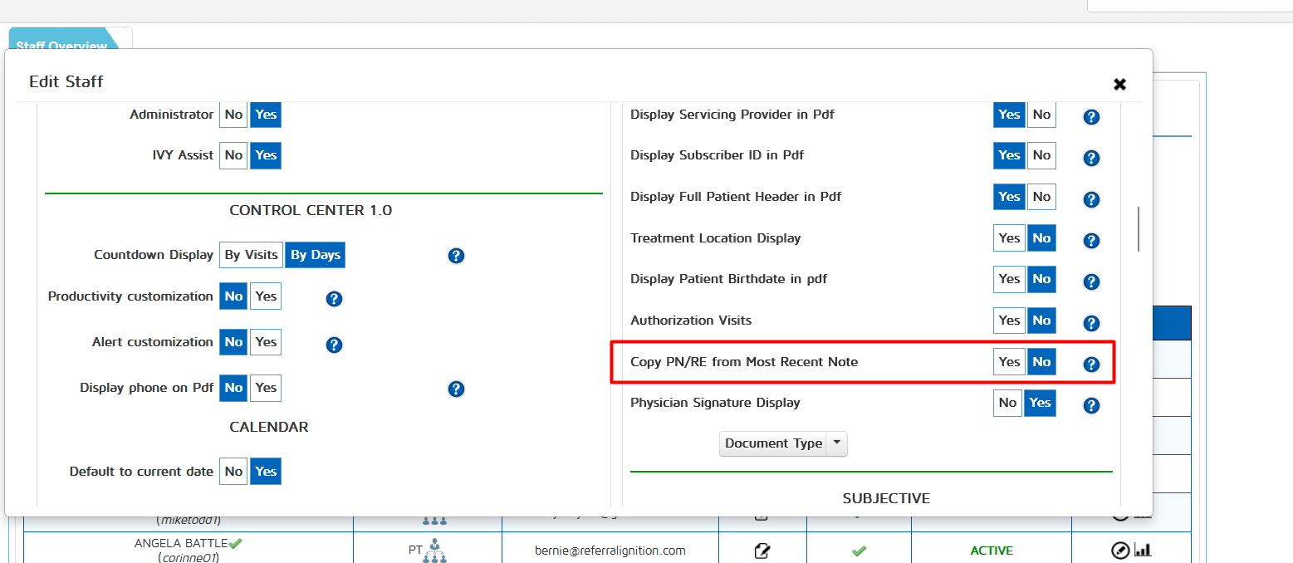Select the Staff Overview tab
This screenshot has width=1293, height=563.
(x=62, y=46)
